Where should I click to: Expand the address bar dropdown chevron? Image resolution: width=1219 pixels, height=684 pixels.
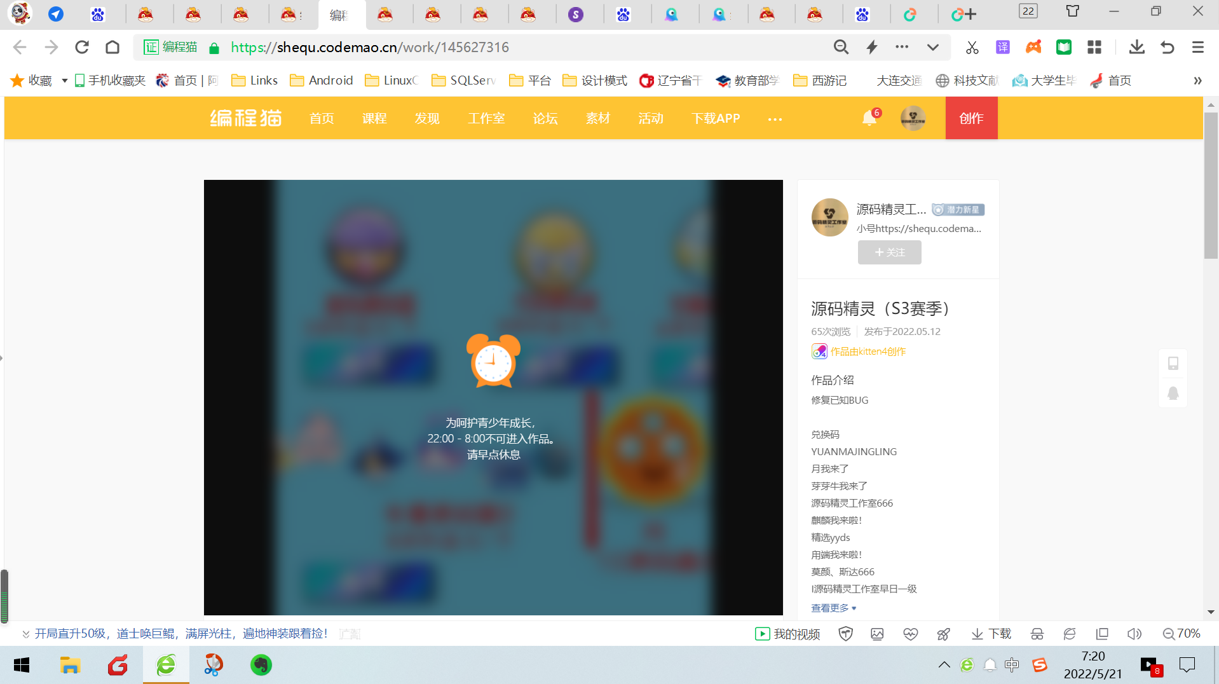pyautogui.click(x=932, y=47)
